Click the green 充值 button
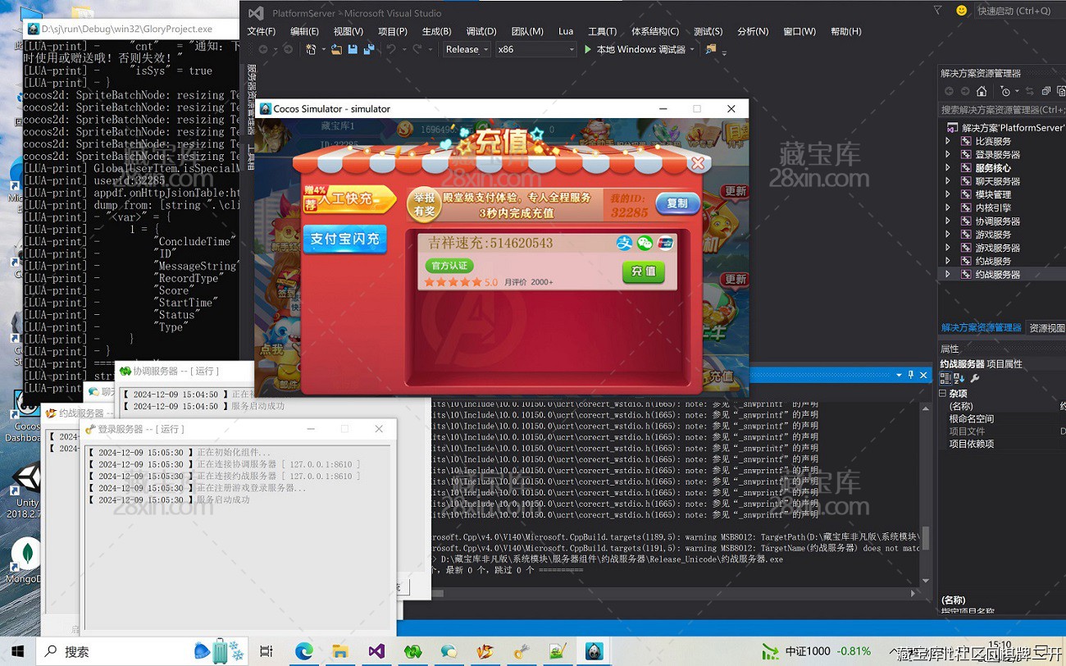 pyautogui.click(x=643, y=271)
